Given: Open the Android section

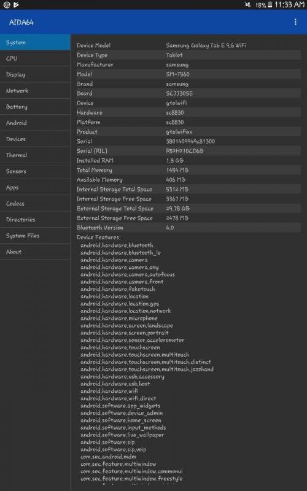Looking at the screenshot, I should [x=35, y=123].
